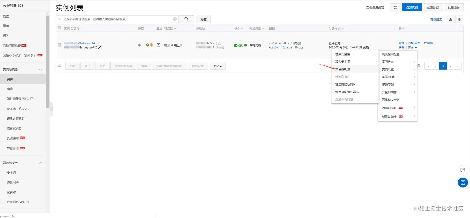
Task: Click the 升降配 link
Action: 428,43
